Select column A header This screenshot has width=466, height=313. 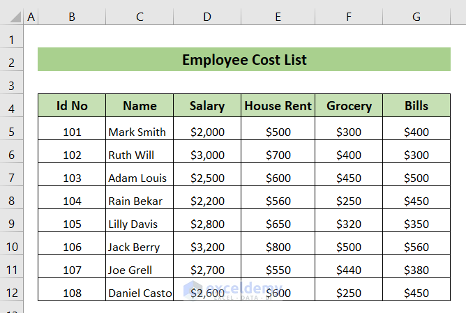[x=31, y=16]
